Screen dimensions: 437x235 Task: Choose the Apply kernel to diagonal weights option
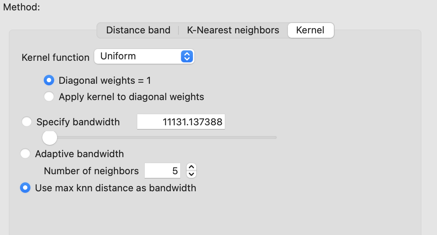coord(49,97)
